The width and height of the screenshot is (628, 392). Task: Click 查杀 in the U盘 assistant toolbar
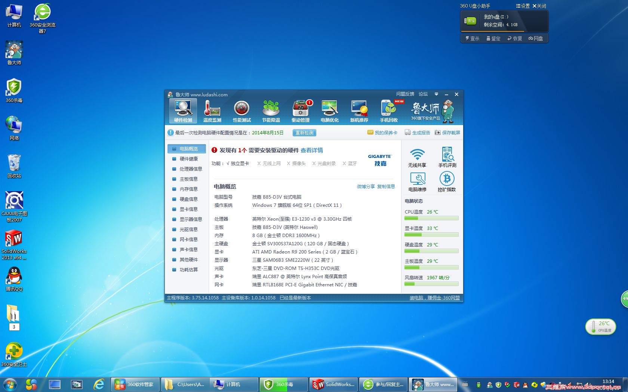(472, 38)
